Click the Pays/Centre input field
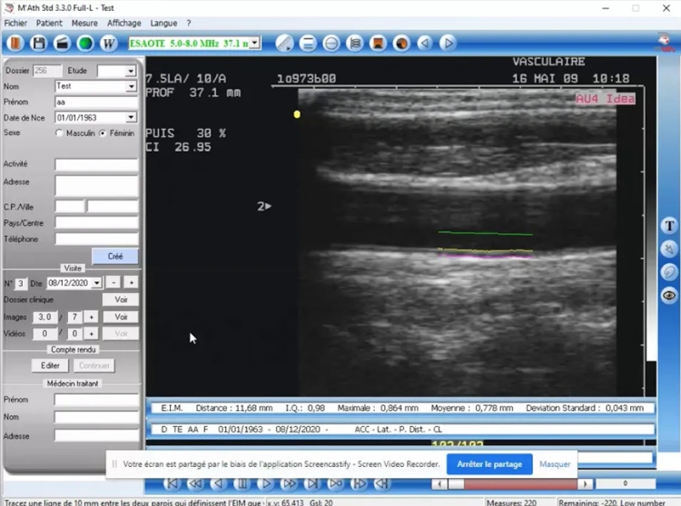This screenshot has height=506, width=681. pyautogui.click(x=96, y=223)
